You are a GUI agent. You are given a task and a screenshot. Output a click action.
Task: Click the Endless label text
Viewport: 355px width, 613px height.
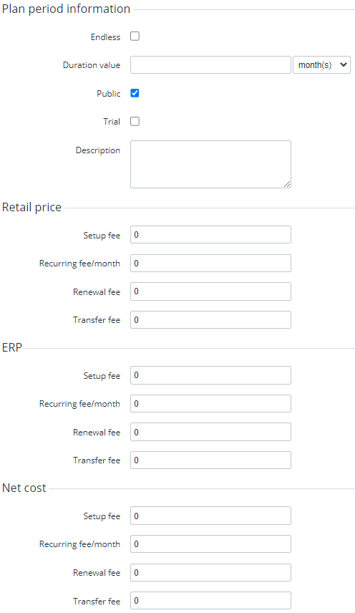point(105,37)
